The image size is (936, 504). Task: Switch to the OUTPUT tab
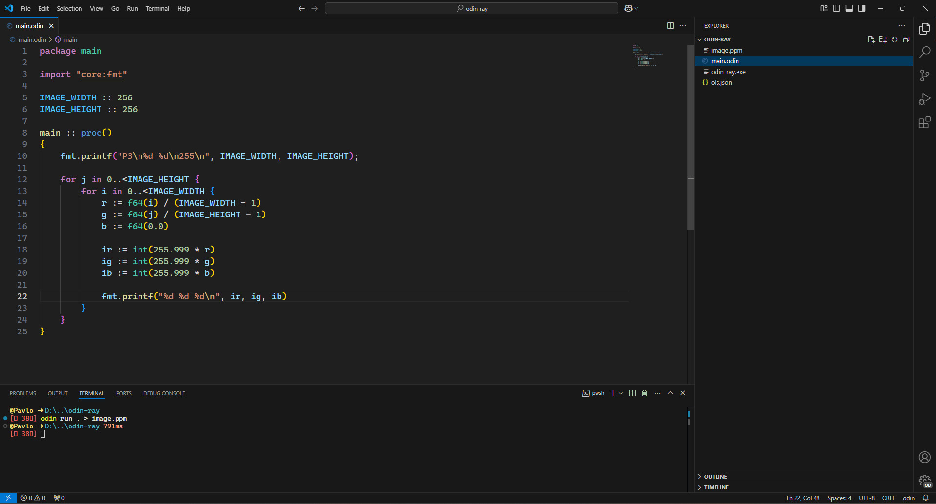click(x=58, y=393)
